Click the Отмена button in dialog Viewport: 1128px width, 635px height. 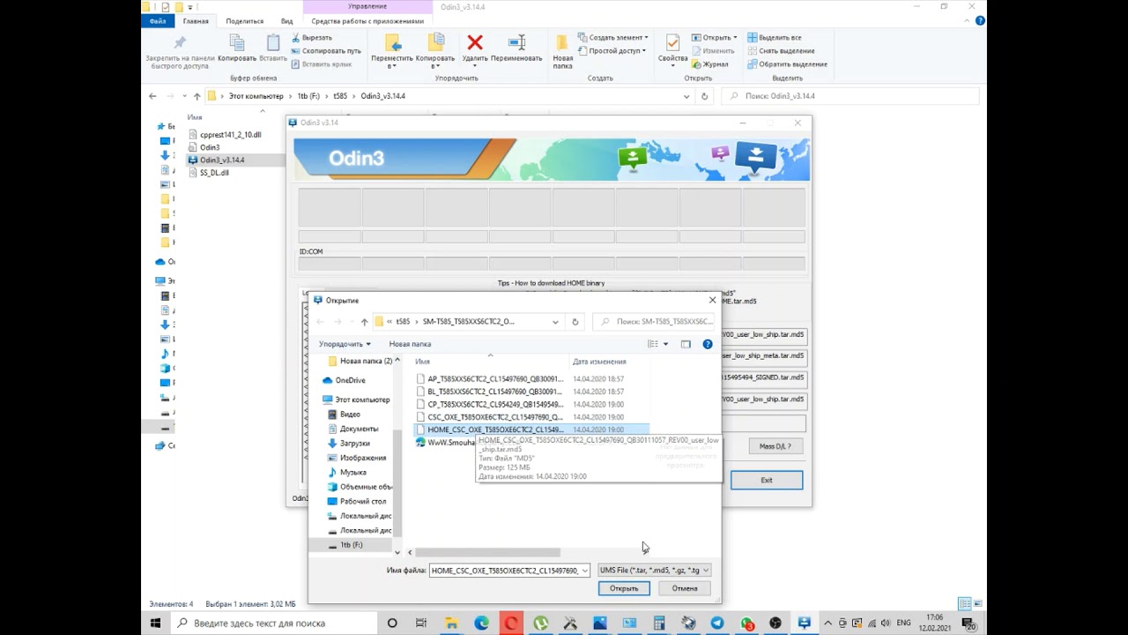pos(685,588)
